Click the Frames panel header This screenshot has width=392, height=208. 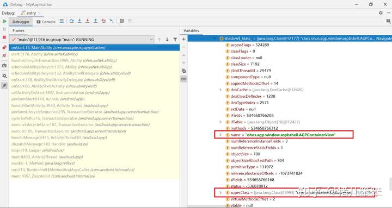(19, 30)
